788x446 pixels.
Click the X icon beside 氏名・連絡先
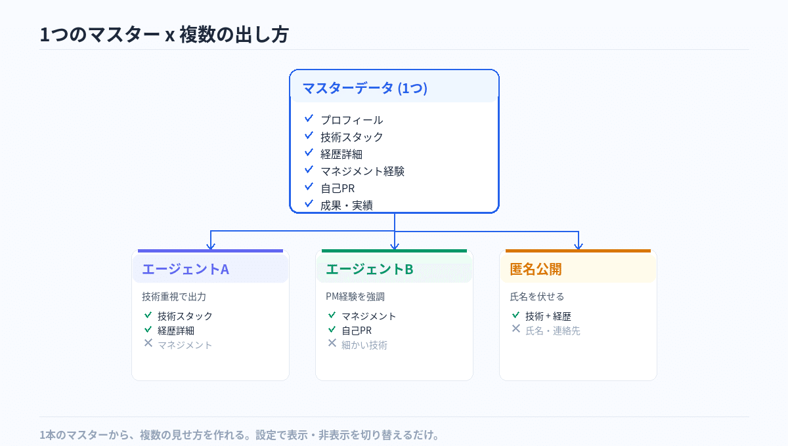(x=516, y=329)
